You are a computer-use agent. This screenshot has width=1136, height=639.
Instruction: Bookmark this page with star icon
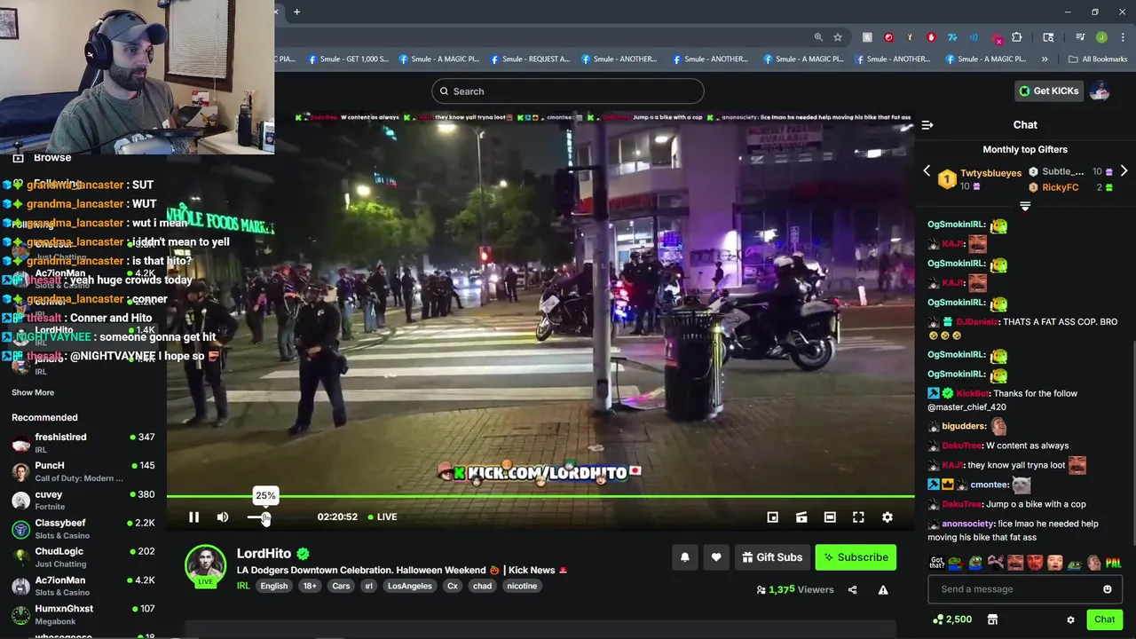click(837, 37)
